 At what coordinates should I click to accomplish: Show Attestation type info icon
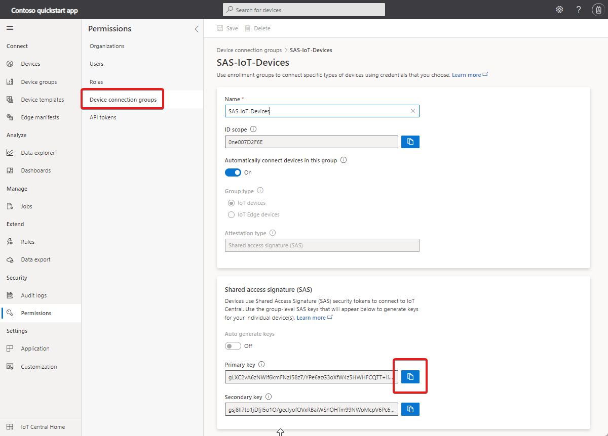pos(273,233)
